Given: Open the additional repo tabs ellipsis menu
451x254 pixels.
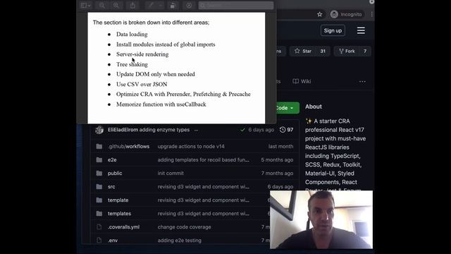Looking at the screenshot, I should (362, 82).
